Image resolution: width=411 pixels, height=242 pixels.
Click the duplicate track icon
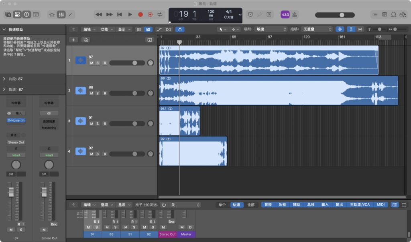[85, 40]
